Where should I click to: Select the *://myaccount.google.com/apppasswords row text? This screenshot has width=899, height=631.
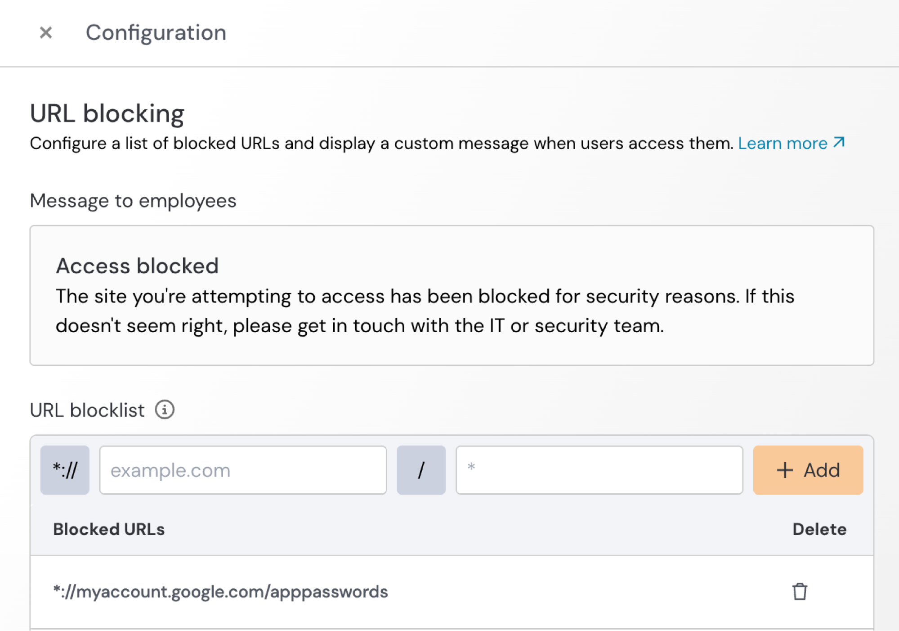[220, 592]
